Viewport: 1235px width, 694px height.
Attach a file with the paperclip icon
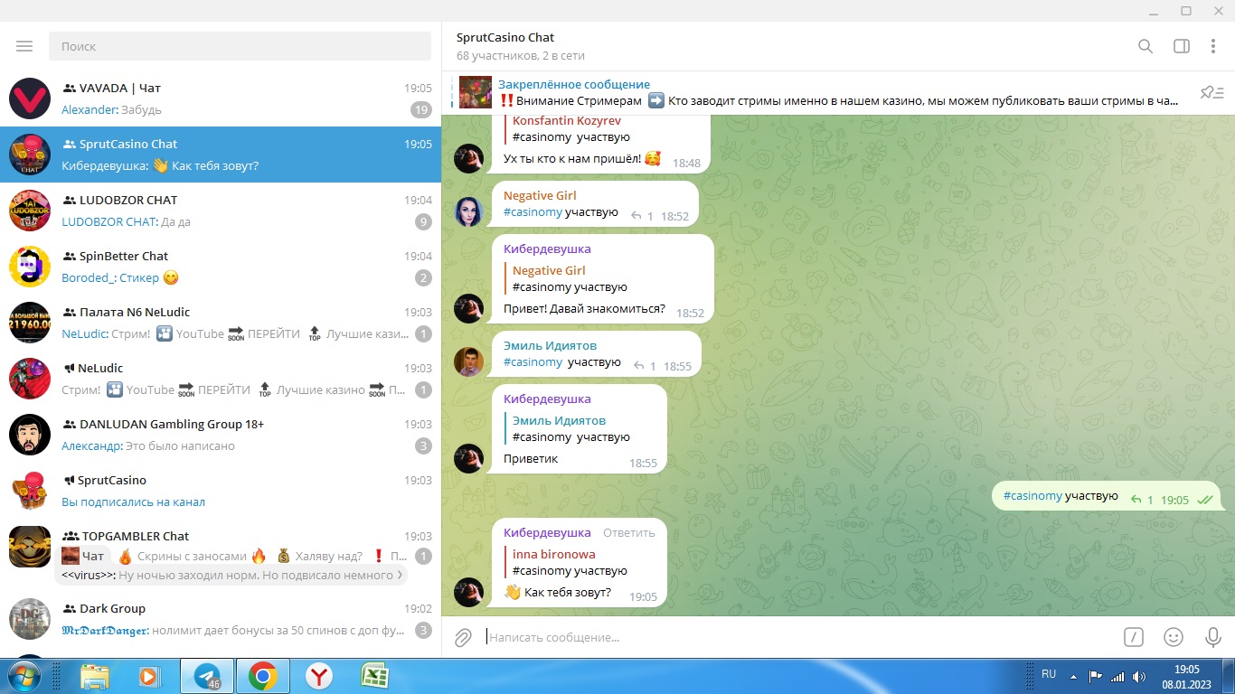click(x=463, y=638)
